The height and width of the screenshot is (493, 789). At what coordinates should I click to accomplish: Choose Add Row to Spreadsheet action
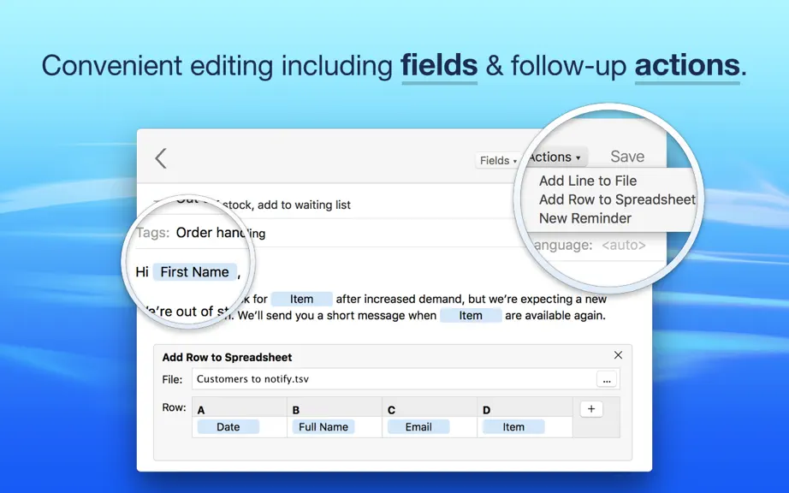[617, 199]
